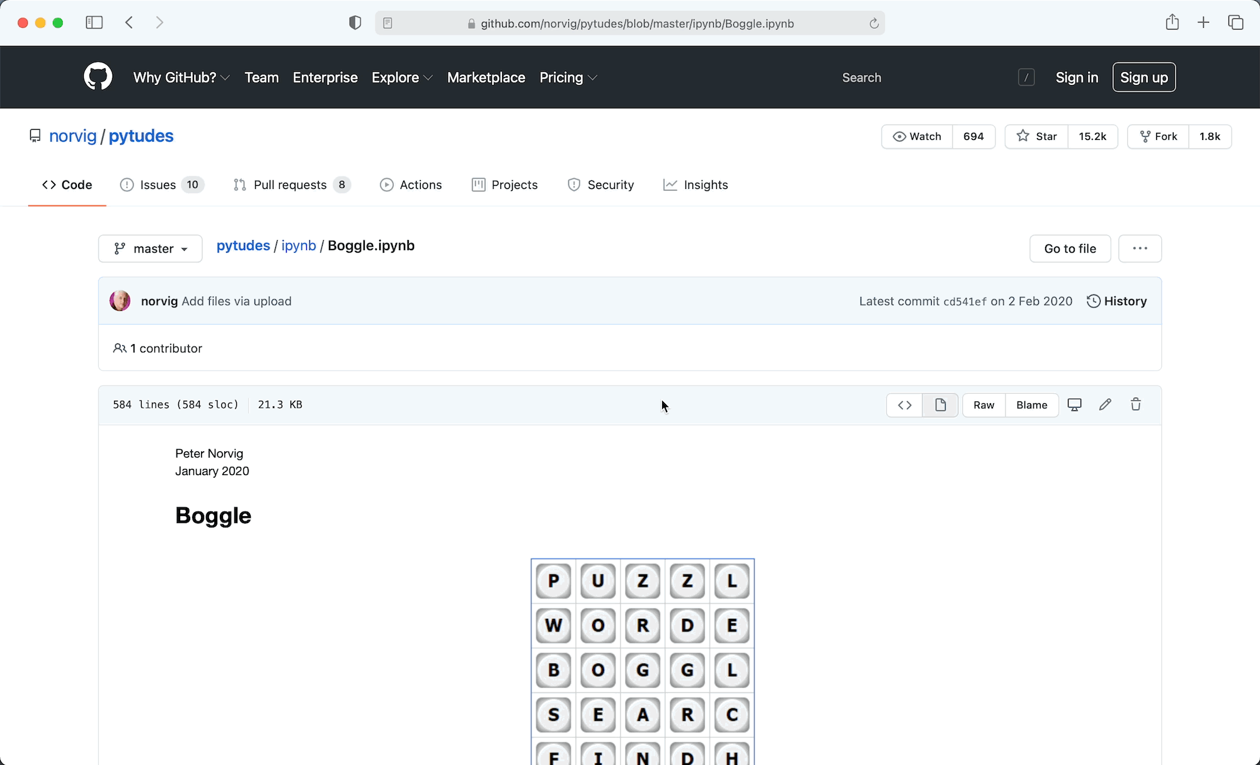The width and height of the screenshot is (1260, 765).
Task: Display the rendered blob document icon
Action: (941, 405)
